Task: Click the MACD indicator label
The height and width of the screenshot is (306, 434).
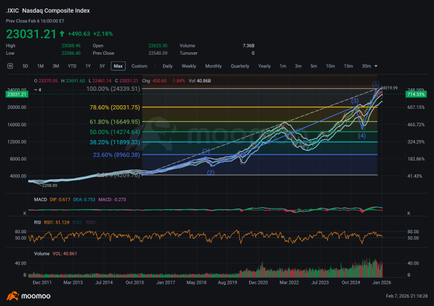Action: 40,200
